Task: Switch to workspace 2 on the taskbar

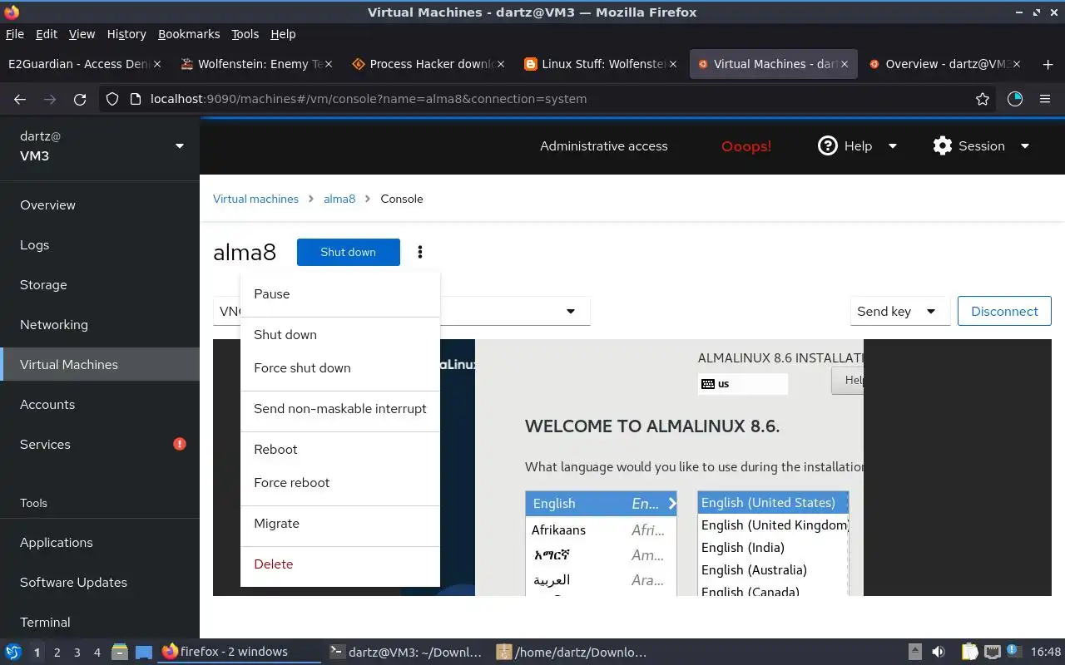Action: [57, 653]
